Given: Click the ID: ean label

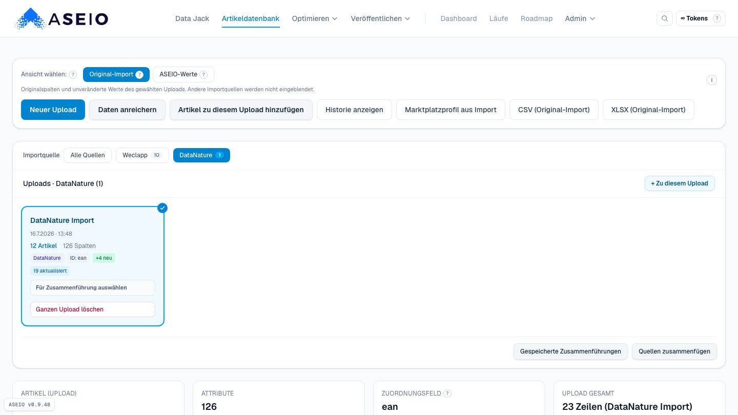Looking at the screenshot, I should 78,258.
